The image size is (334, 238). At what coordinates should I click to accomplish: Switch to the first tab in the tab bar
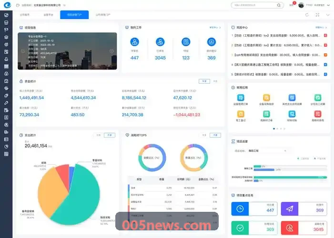point(25,15)
